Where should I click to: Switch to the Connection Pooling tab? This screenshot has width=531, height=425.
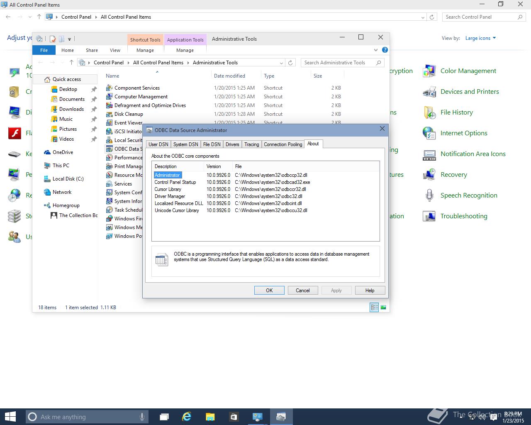click(283, 144)
